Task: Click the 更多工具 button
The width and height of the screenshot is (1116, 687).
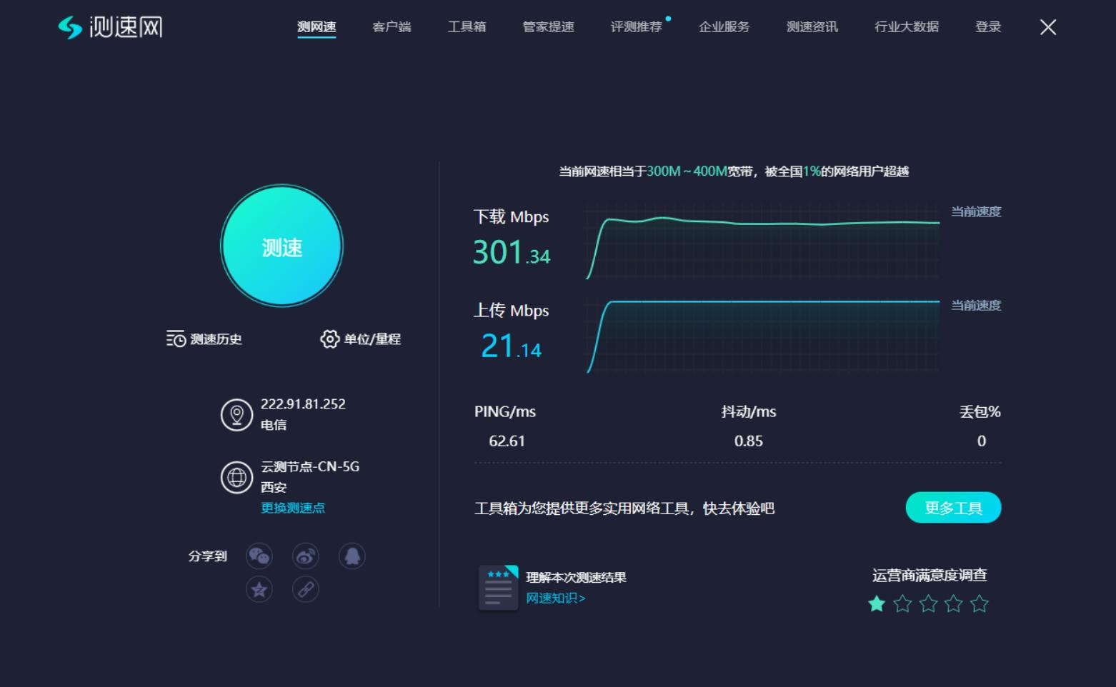Action: [x=953, y=508]
